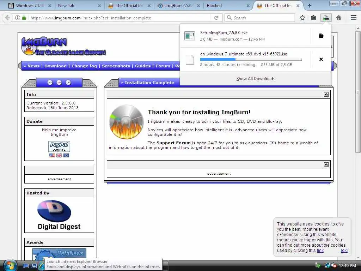Open a new tab with plus button
The width and height of the screenshot is (361, 271).
(x=309, y=6)
